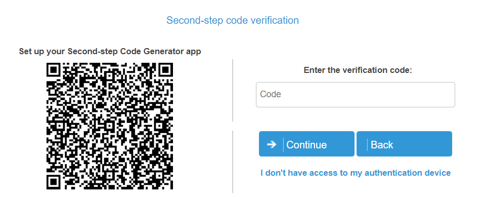Click 'Set up your Second-step Code Generator app' text
Screen dimensions: 483x197
point(110,51)
